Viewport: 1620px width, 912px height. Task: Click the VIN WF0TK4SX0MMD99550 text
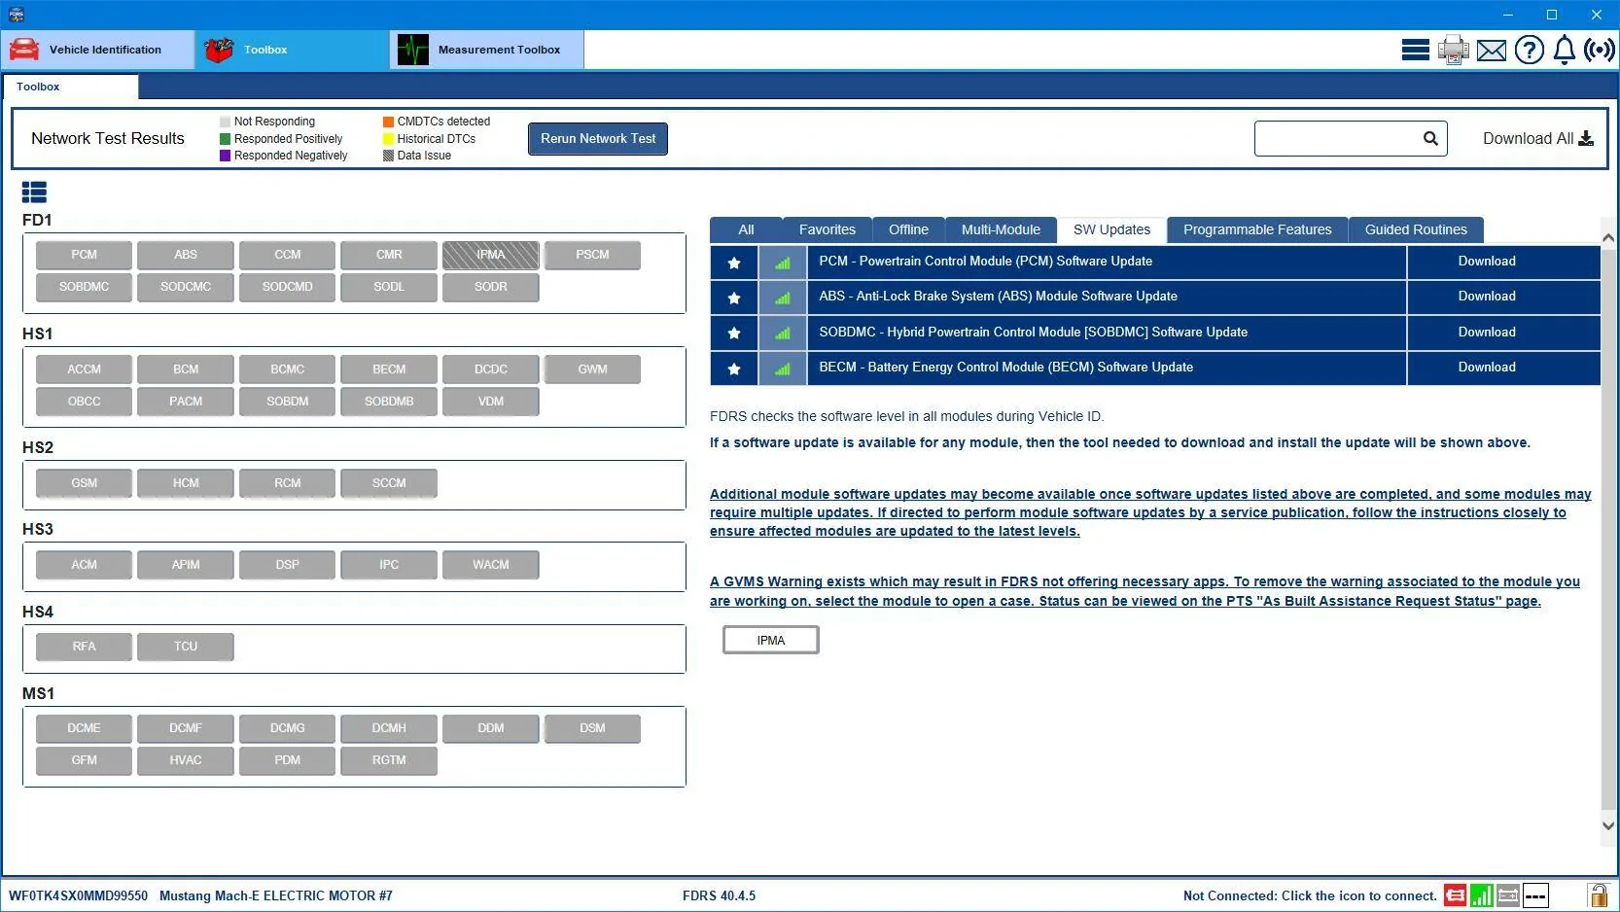pos(79,896)
